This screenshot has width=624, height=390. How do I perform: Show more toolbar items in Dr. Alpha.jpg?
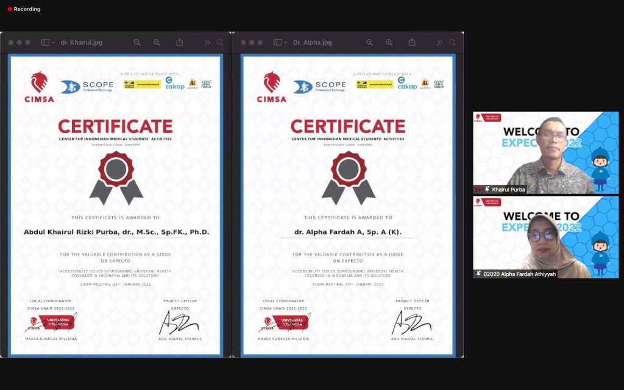439,43
